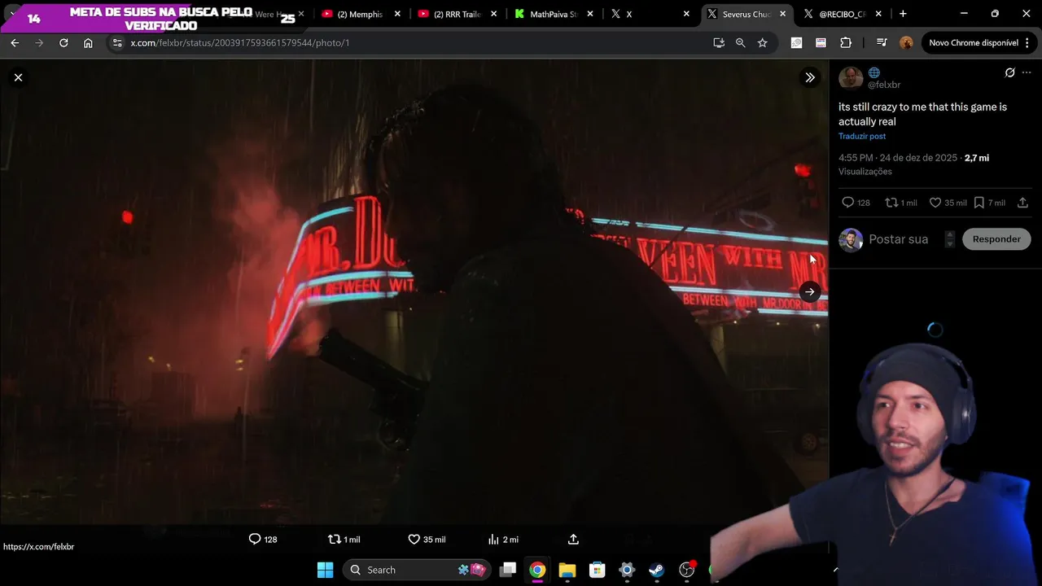This screenshot has height=586, width=1042.
Task: View analytics icon showing 2 mil
Action: (493, 539)
